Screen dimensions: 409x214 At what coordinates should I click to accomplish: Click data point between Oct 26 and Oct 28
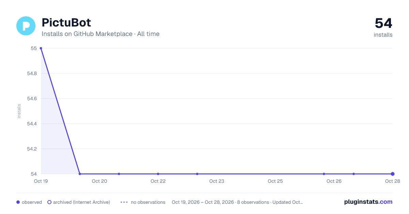(353, 174)
